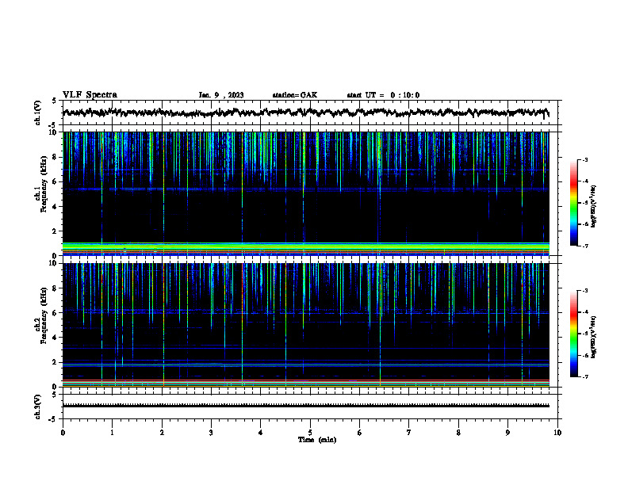Click the 5 minute tick label on time axis
This screenshot has width=628, height=485.
click(310, 433)
